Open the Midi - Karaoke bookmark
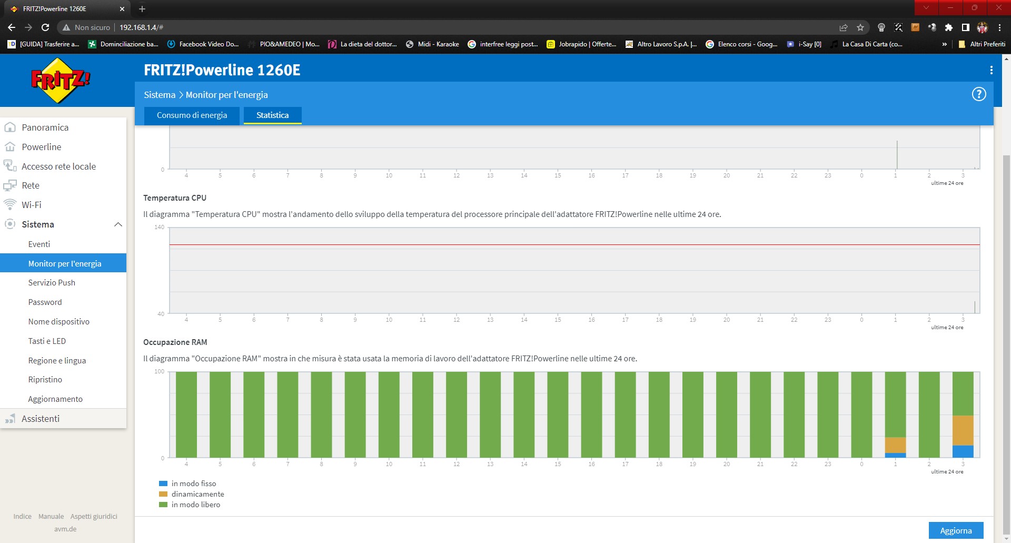Viewport: 1011px width, 543px height. pyautogui.click(x=432, y=44)
